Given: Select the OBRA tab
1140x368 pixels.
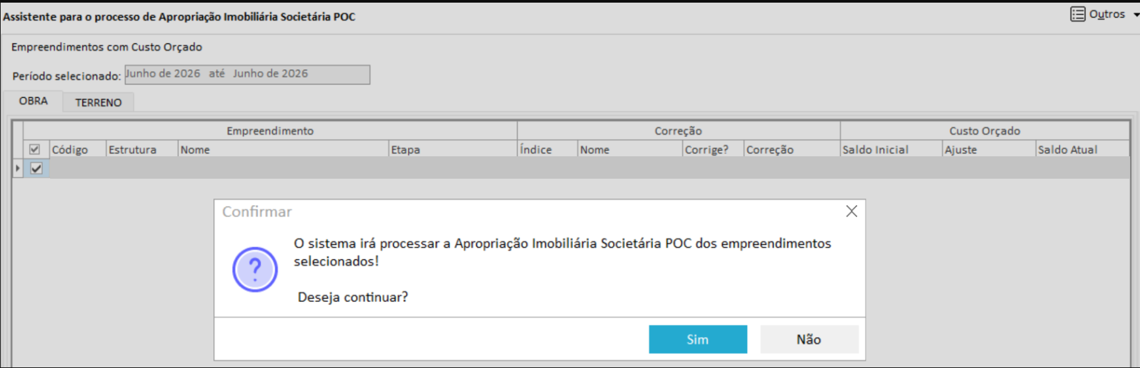Looking at the screenshot, I should point(33,101).
